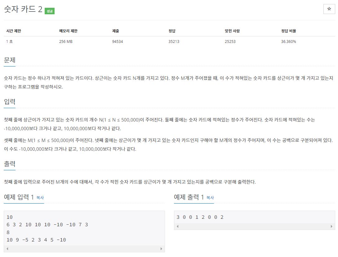Click the memory value 256 MB
Viewport: 338px width, 257px height.
click(66, 41)
